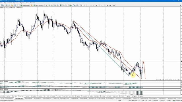Select the ellipse drawing tool
Image resolution: width=182 pixels, height=102 pixels.
tap(107, 5)
